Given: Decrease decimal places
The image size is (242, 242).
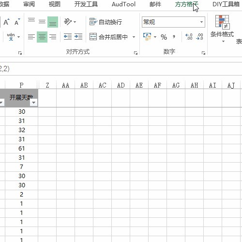Looking at the screenshot, I should pyautogui.click(x=200, y=37).
